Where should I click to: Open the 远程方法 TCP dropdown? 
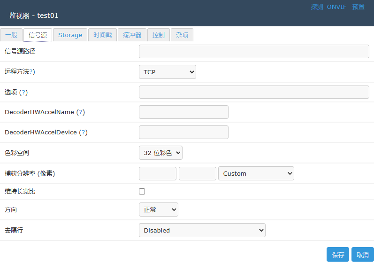(167, 72)
